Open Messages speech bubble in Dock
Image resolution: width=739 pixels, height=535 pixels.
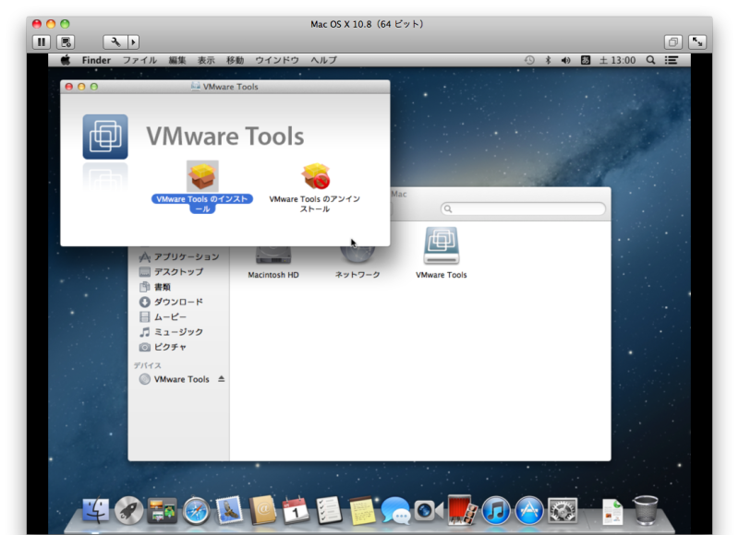click(x=395, y=510)
